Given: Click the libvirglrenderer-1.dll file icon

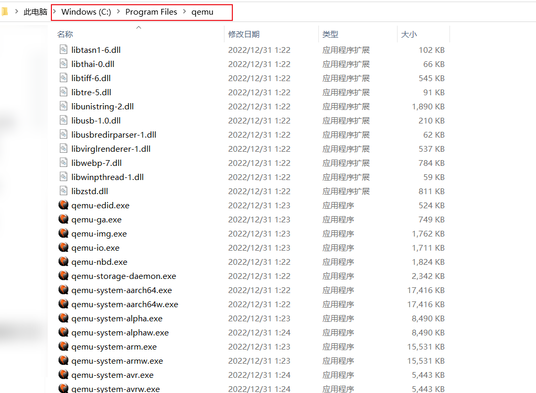Looking at the screenshot, I should click(x=63, y=149).
